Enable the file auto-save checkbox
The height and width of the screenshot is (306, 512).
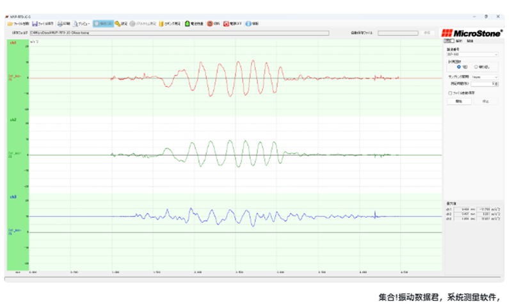(x=451, y=93)
